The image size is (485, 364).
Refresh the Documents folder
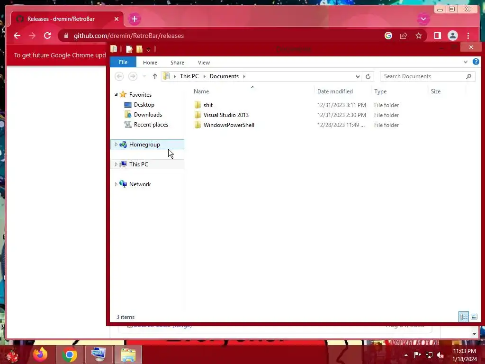(x=368, y=76)
